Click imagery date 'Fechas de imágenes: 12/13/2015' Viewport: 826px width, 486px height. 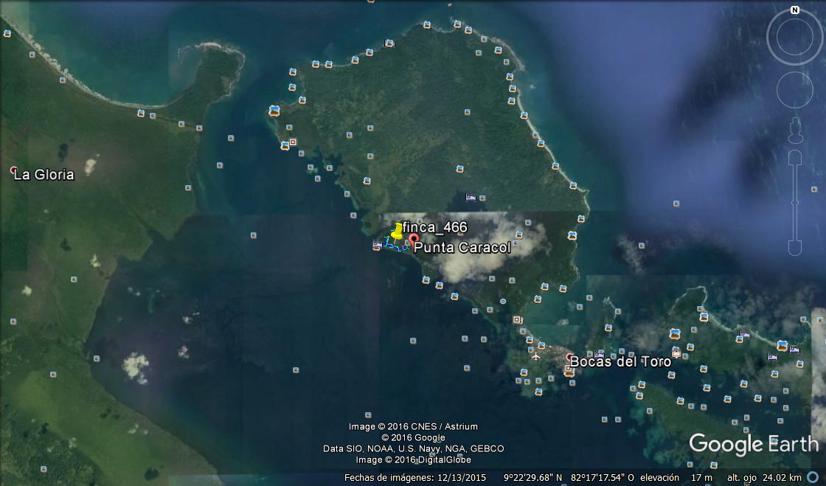415,478
